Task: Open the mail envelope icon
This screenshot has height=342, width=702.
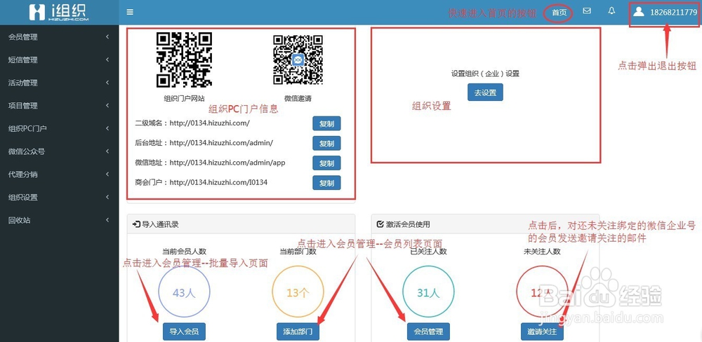Action: pos(587,11)
